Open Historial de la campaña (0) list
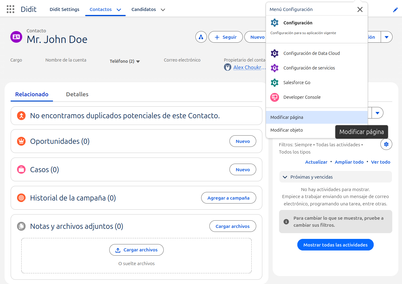The height and width of the screenshot is (284, 402). click(73, 198)
